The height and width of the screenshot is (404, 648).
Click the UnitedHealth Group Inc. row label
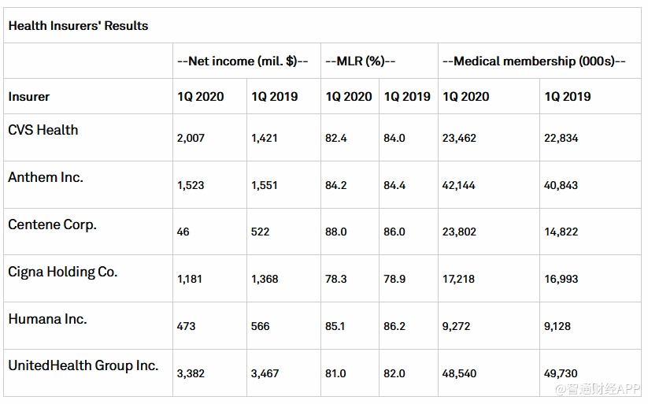[83, 365]
